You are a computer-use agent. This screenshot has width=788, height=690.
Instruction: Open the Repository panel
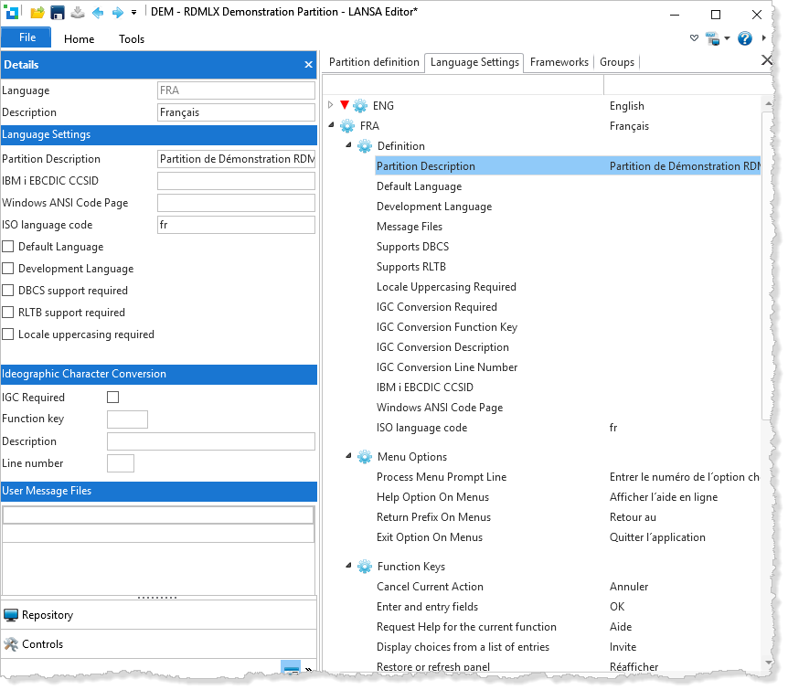point(159,615)
